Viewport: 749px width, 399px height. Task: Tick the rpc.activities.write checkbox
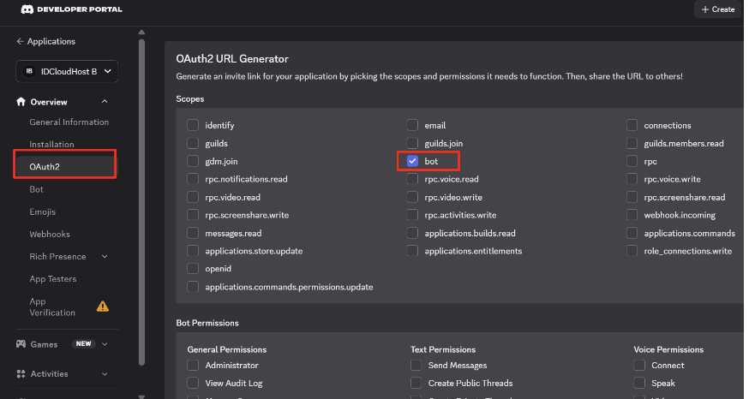coord(412,215)
